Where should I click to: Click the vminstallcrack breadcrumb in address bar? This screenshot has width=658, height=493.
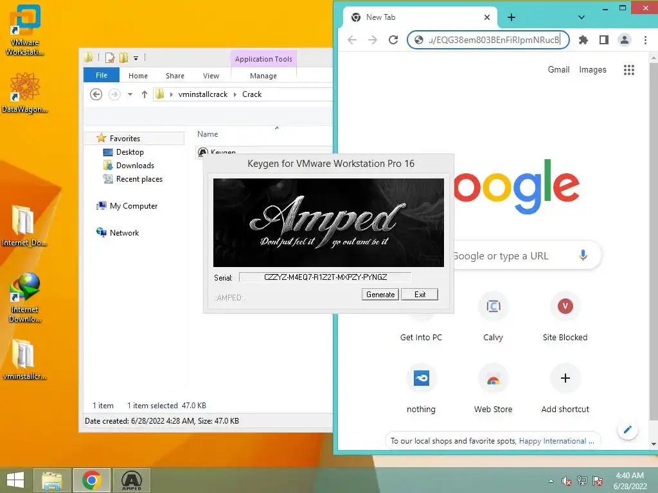click(x=203, y=94)
